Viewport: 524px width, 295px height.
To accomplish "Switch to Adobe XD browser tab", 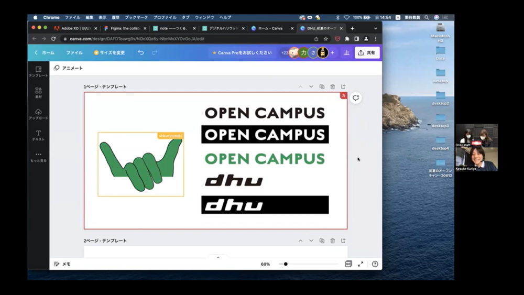I will click(75, 28).
